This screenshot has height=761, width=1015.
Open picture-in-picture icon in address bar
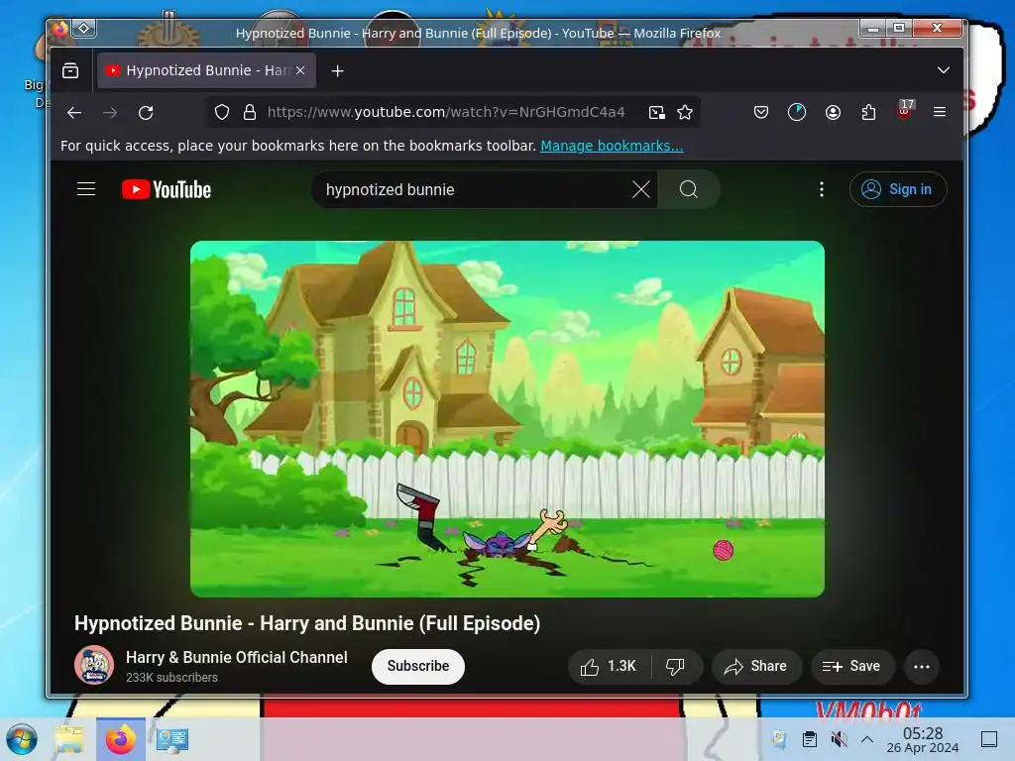656,113
